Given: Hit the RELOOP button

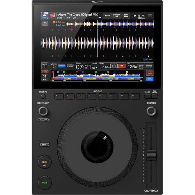Looking at the screenshot, I should [43, 120].
